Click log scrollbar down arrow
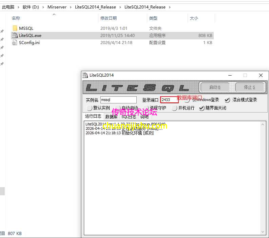This screenshot has height=238, width=269. (x=263, y=232)
